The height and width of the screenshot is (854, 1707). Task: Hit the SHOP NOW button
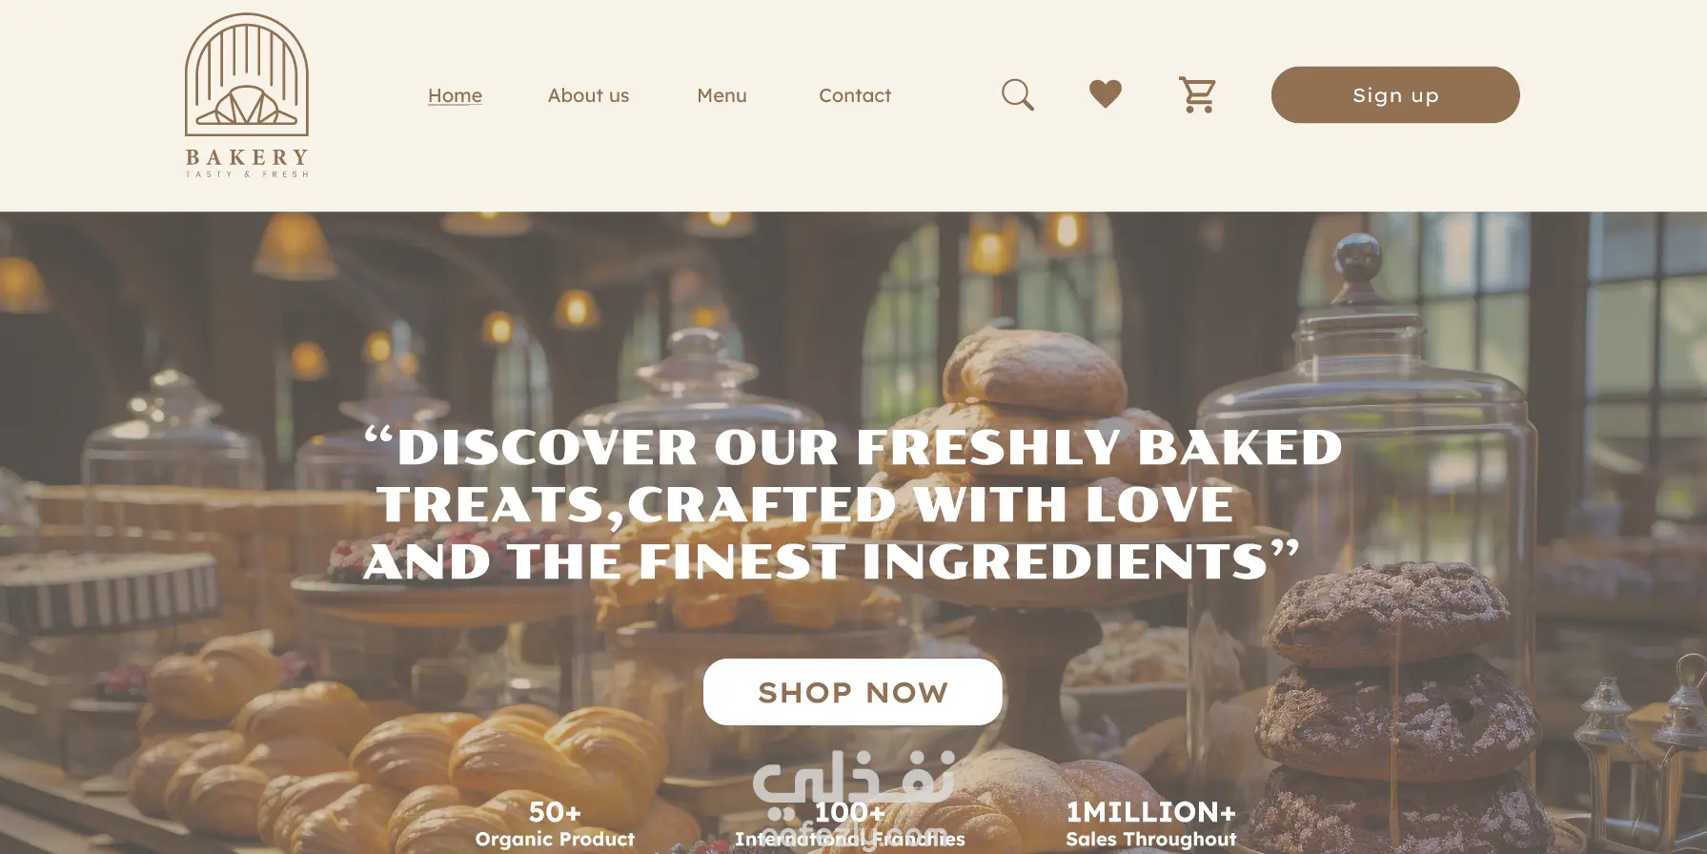point(853,692)
